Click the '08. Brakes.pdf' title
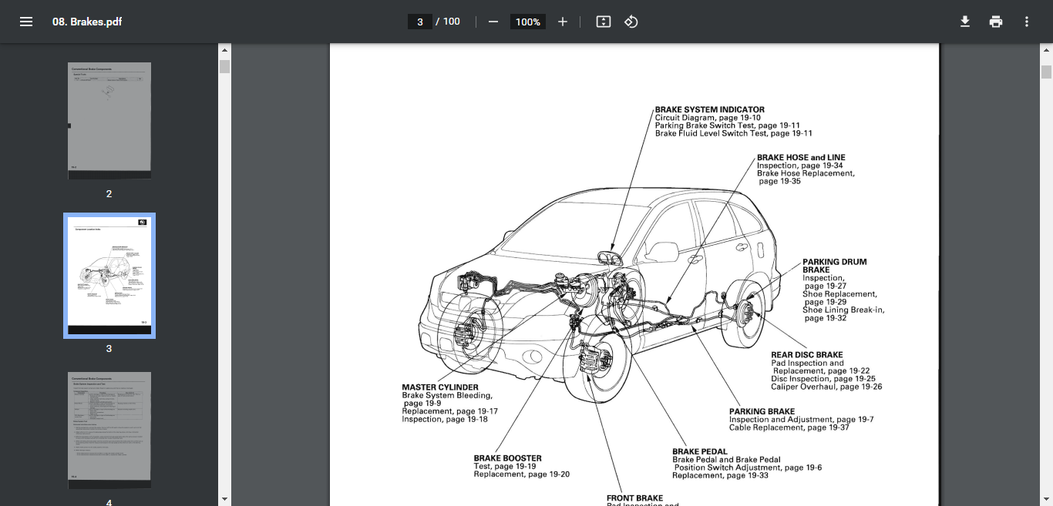This screenshot has height=506, width=1053. point(87,22)
